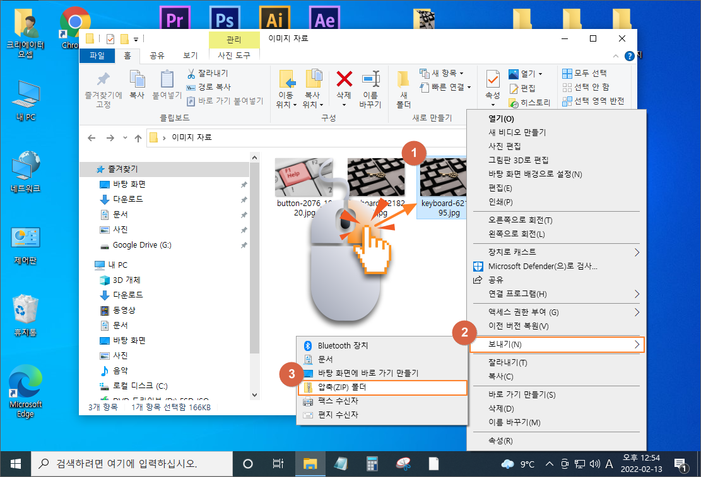701x477 pixels.
Task: Click Paste shortcut (바로 가기 붙여넣기) in ribbon
Action: coord(225,101)
